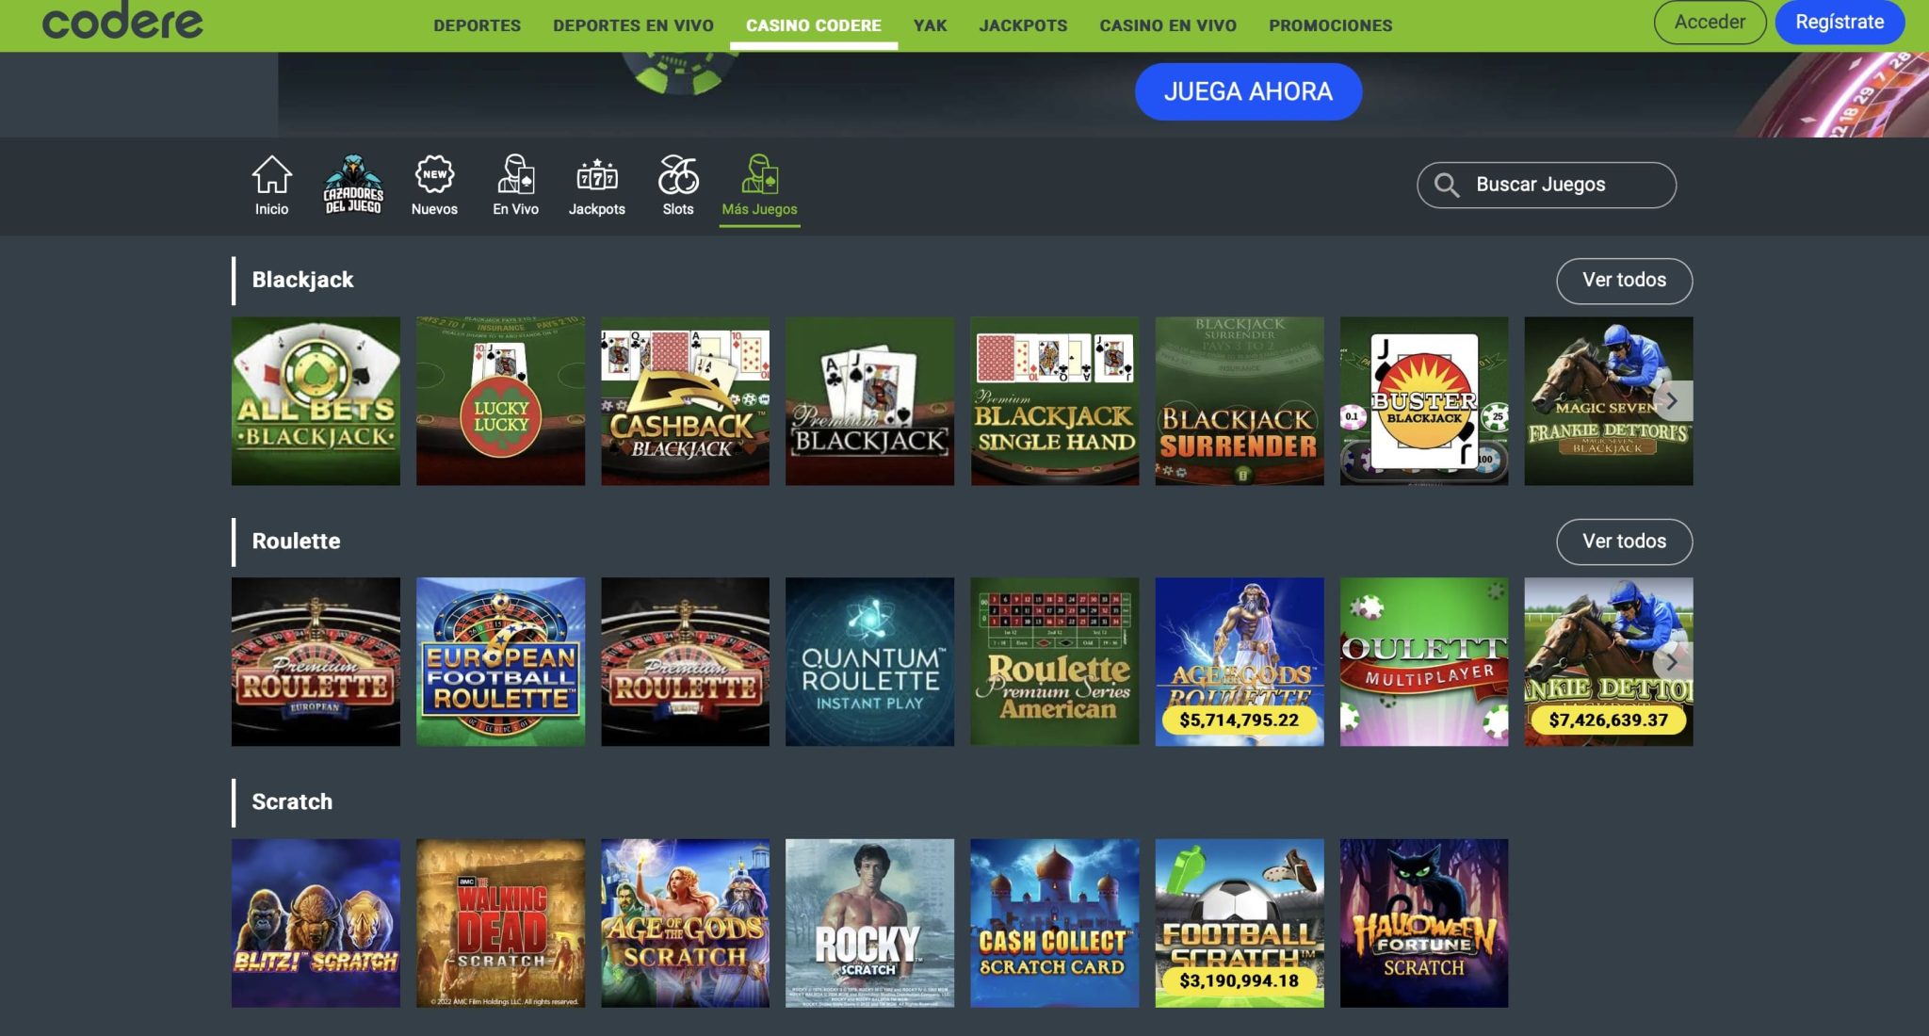Open Premium Roulette European game

(x=316, y=662)
